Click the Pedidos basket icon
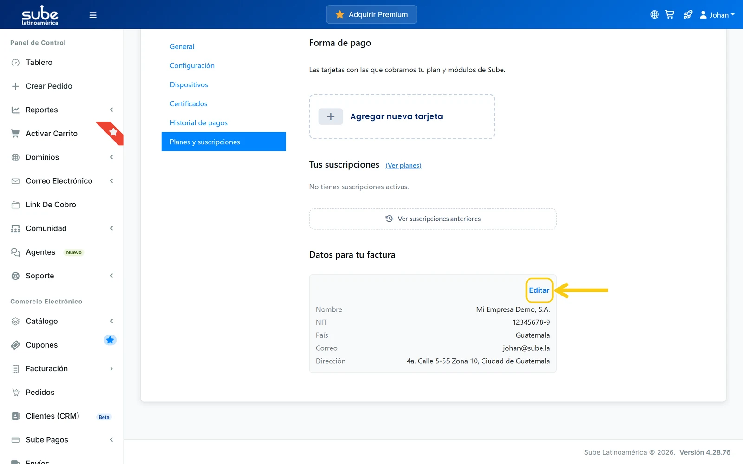This screenshot has height=464, width=743. [x=15, y=393]
